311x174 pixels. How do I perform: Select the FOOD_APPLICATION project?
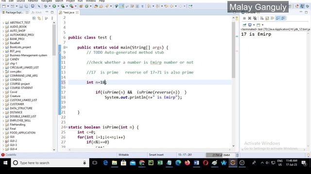[23, 133]
